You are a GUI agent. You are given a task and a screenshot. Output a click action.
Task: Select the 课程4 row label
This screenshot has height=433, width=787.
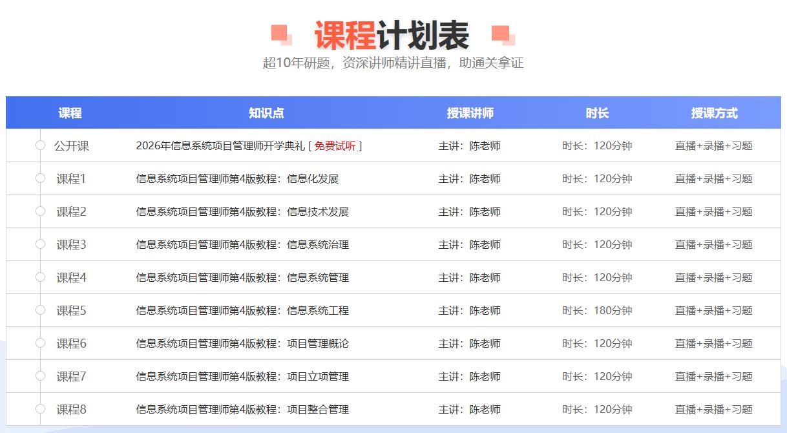coord(71,278)
